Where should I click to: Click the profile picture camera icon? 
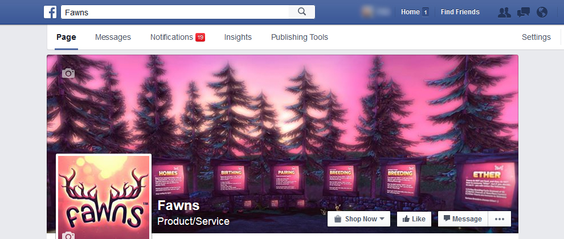click(68, 236)
